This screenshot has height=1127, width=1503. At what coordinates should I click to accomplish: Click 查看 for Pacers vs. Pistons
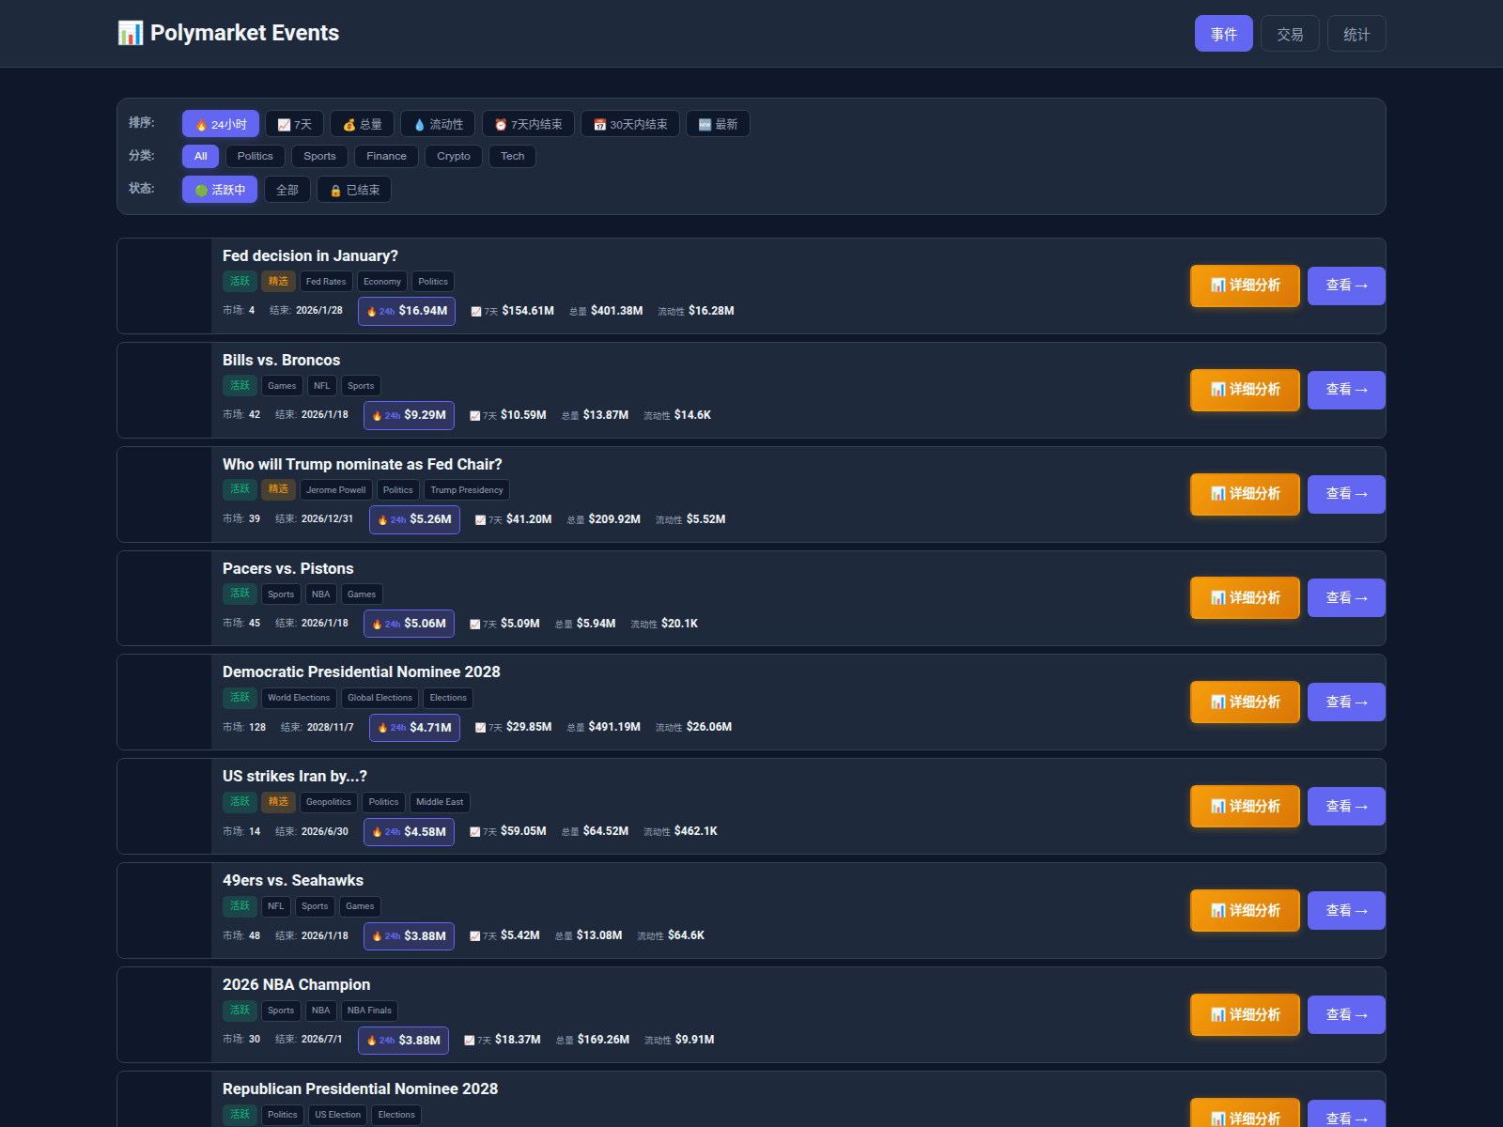(1346, 598)
